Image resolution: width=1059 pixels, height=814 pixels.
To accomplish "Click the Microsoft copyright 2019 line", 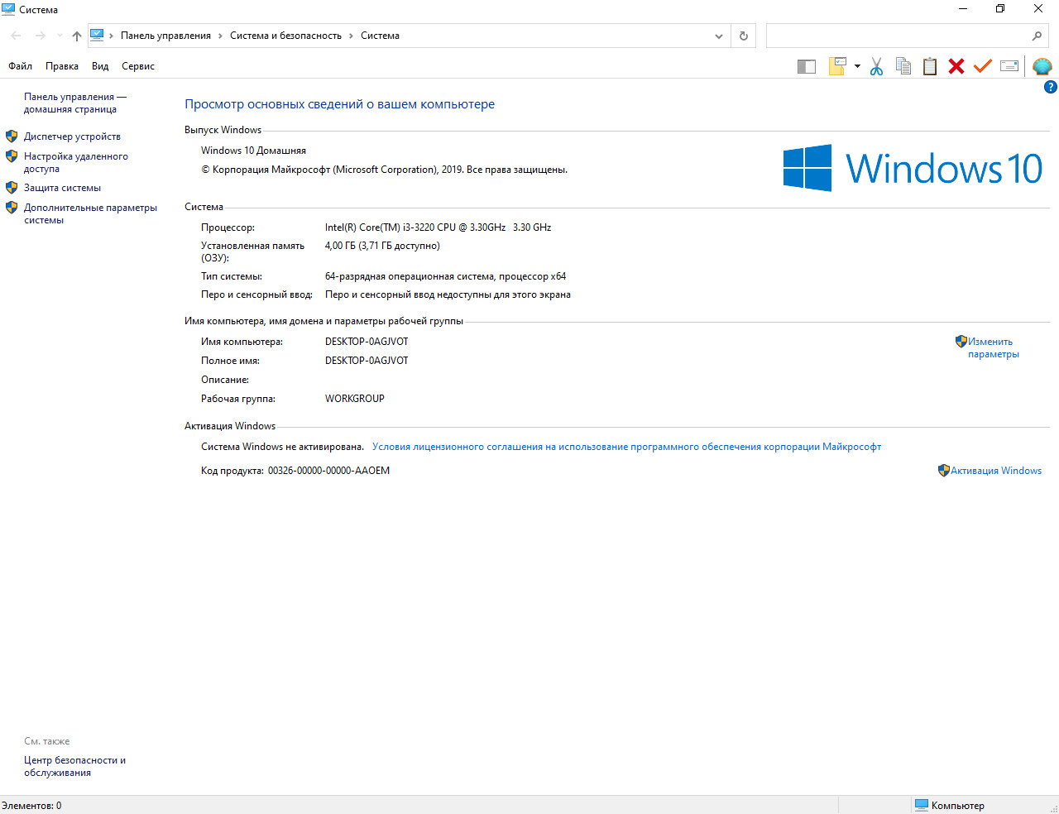I will (384, 170).
